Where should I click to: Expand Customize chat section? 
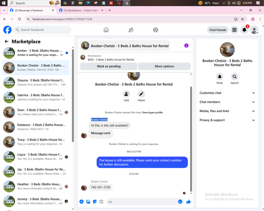(x=227, y=93)
